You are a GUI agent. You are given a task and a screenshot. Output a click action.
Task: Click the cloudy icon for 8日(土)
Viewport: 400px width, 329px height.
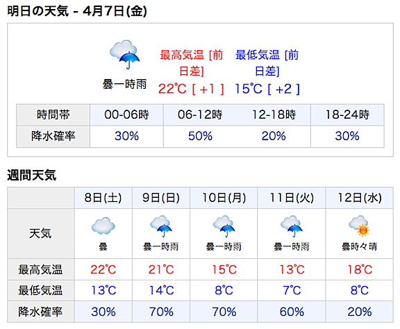[x=103, y=226]
